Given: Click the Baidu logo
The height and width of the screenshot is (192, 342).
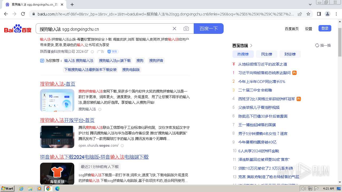Looking at the screenshot, I should pyautogui.click(x=18, y=29).
